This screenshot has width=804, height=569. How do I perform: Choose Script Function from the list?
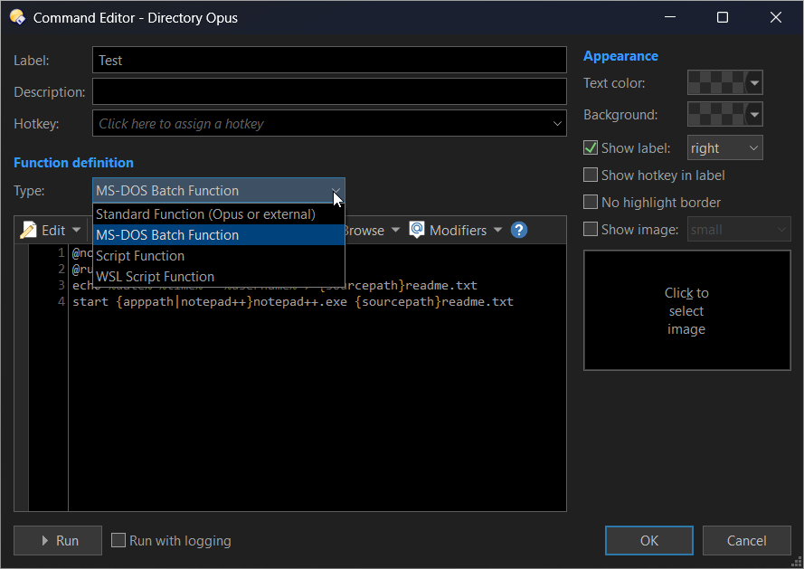coord(140,256)
